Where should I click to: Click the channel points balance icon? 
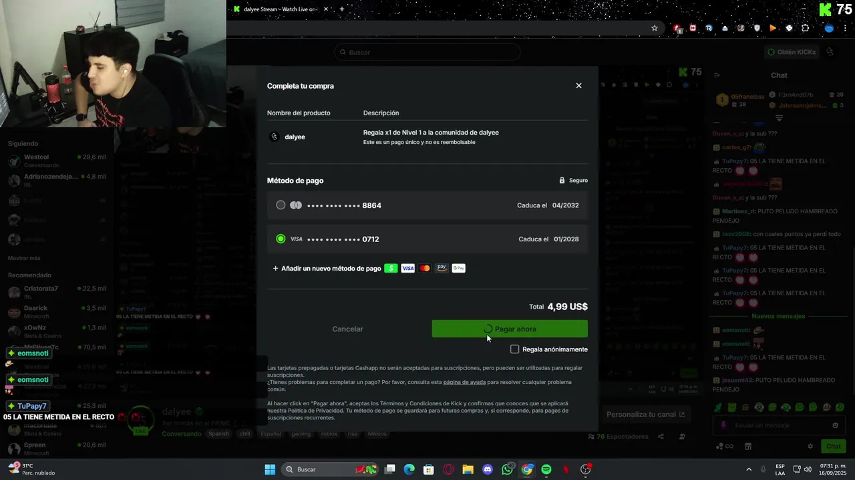pos(724,446)
